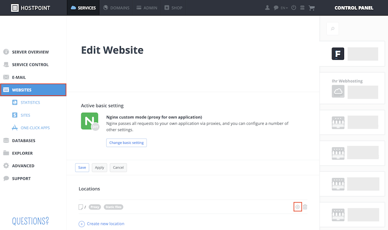Click the Apply button

click(99, 168)
